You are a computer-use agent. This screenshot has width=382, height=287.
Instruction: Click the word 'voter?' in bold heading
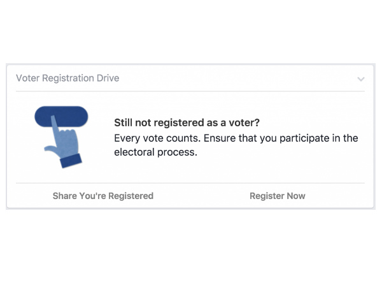pyautogui.click(x=246, y=123)
